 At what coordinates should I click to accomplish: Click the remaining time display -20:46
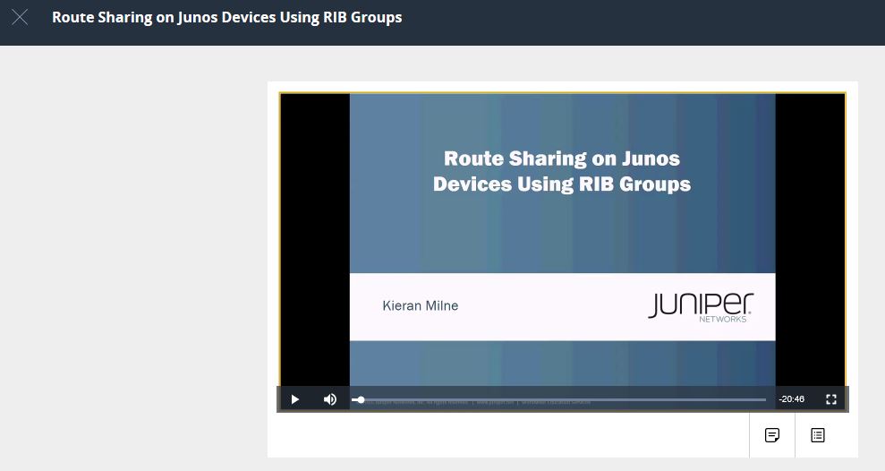pyautogui.click(x=791, y=399)
